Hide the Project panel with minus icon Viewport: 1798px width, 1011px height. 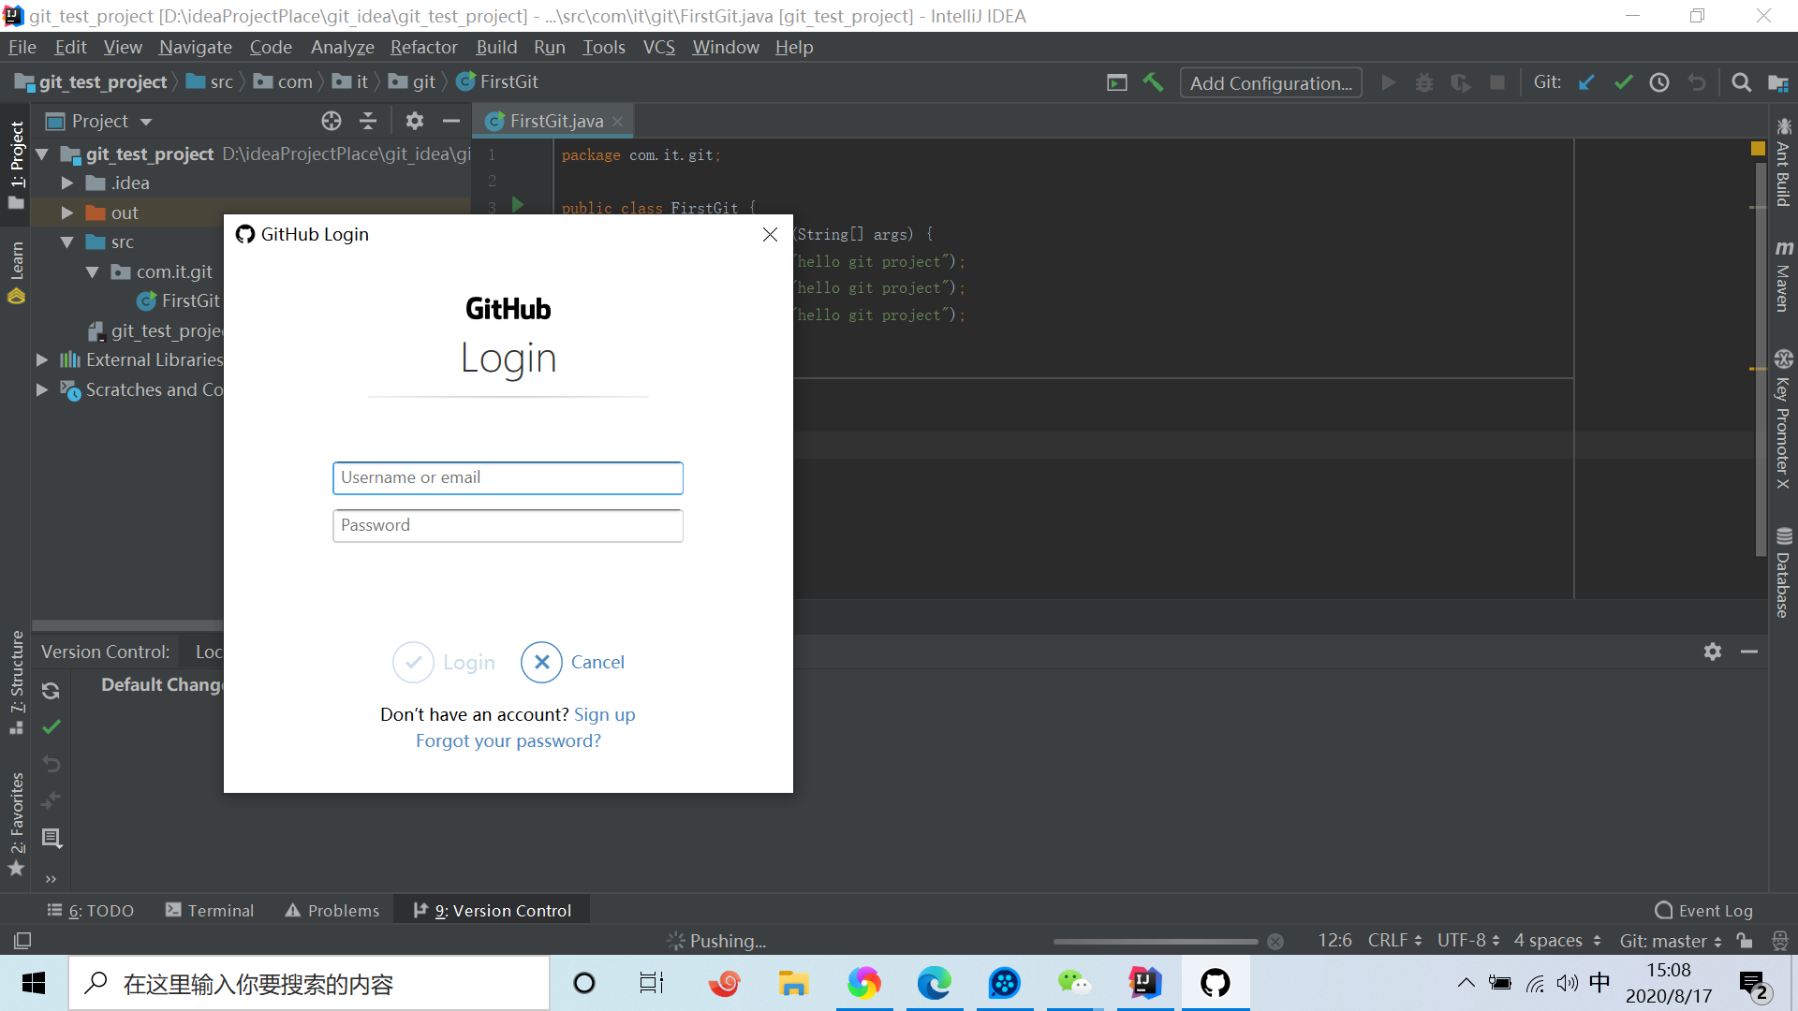click(x=451, y=121)
